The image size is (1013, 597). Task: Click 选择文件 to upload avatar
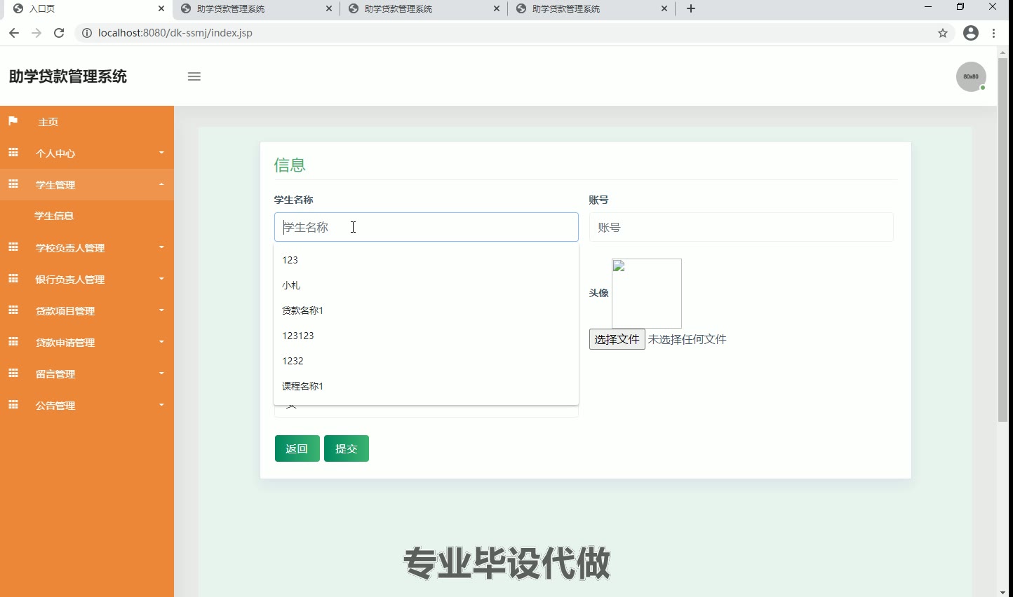617,339
